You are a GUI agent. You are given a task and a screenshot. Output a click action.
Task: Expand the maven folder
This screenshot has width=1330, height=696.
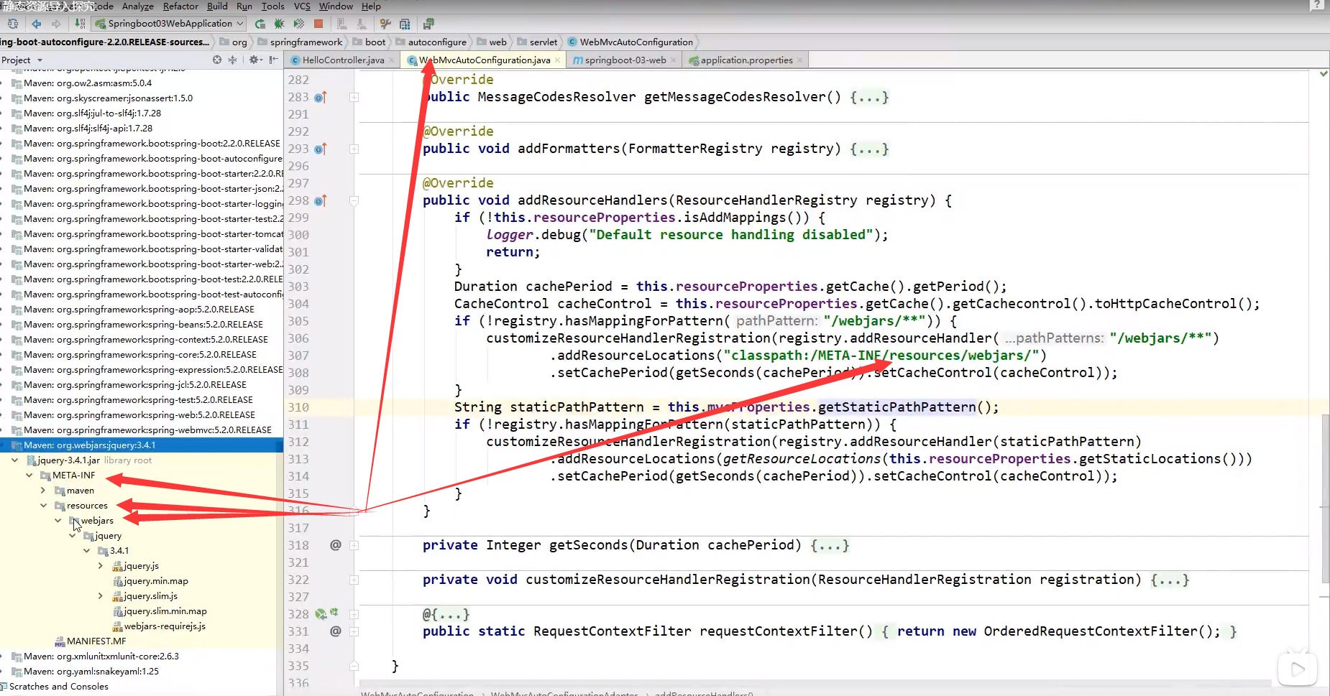(x=43, y=491)
